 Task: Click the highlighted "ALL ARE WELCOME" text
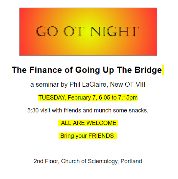[x=88, y=123]
